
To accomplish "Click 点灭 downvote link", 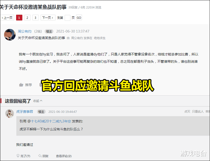I will pyautogui.click(x=187, y=111).
